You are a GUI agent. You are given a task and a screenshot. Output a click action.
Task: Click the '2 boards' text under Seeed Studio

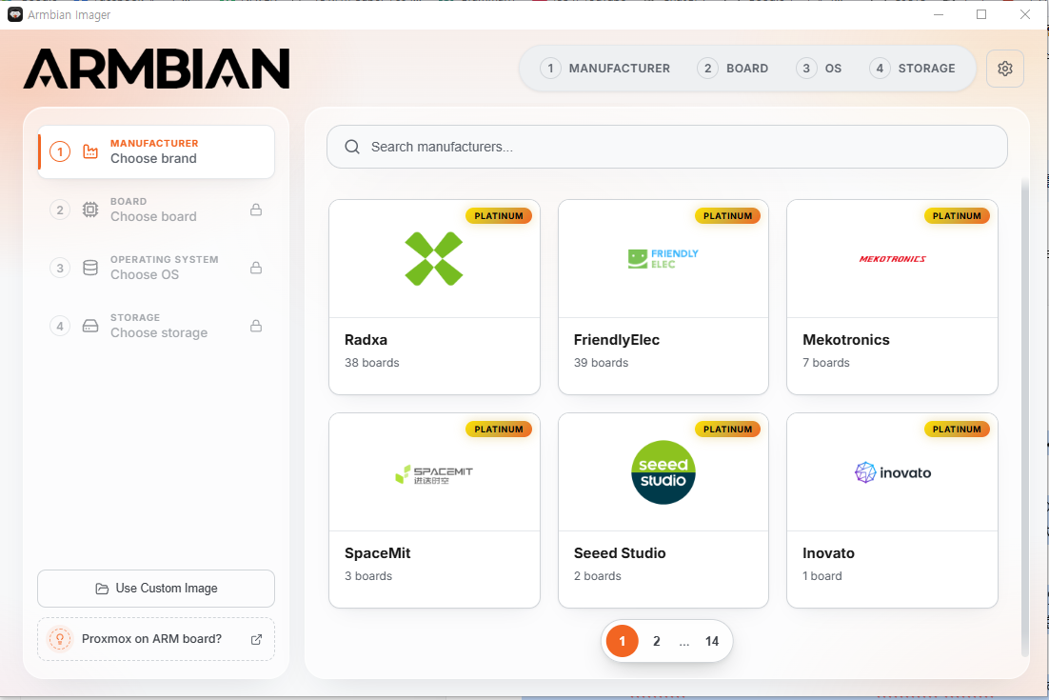point(597,576)
